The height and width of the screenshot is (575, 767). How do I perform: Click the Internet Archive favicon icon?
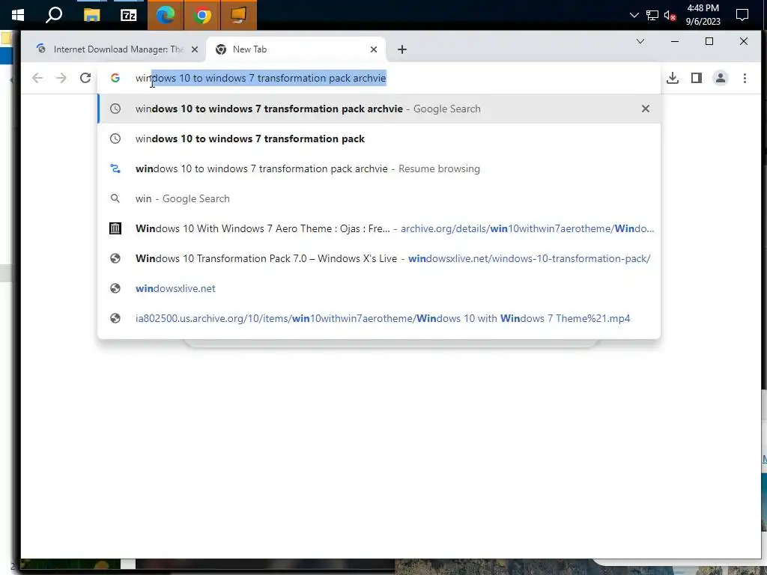tap(115, 228)
